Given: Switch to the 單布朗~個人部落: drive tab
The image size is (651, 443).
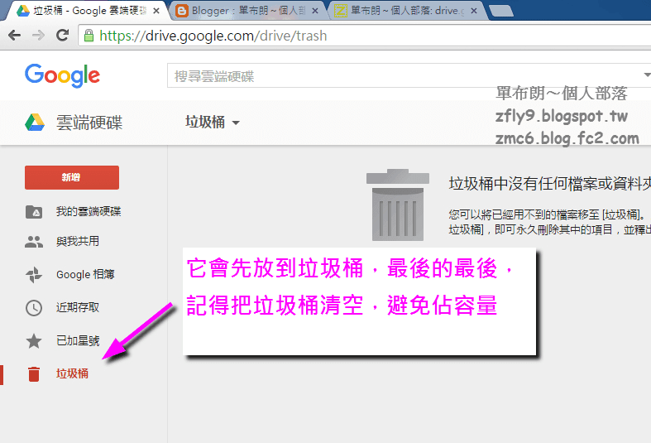Looking at the screenshot, I should coord(407,11).
